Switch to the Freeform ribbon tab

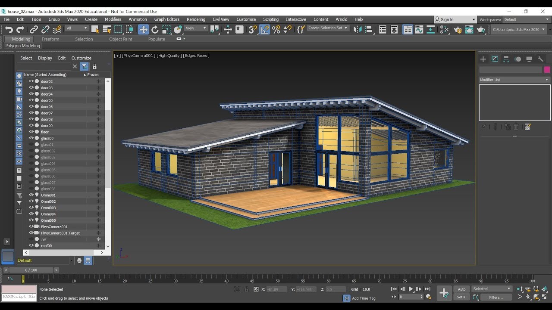[50, 39]
